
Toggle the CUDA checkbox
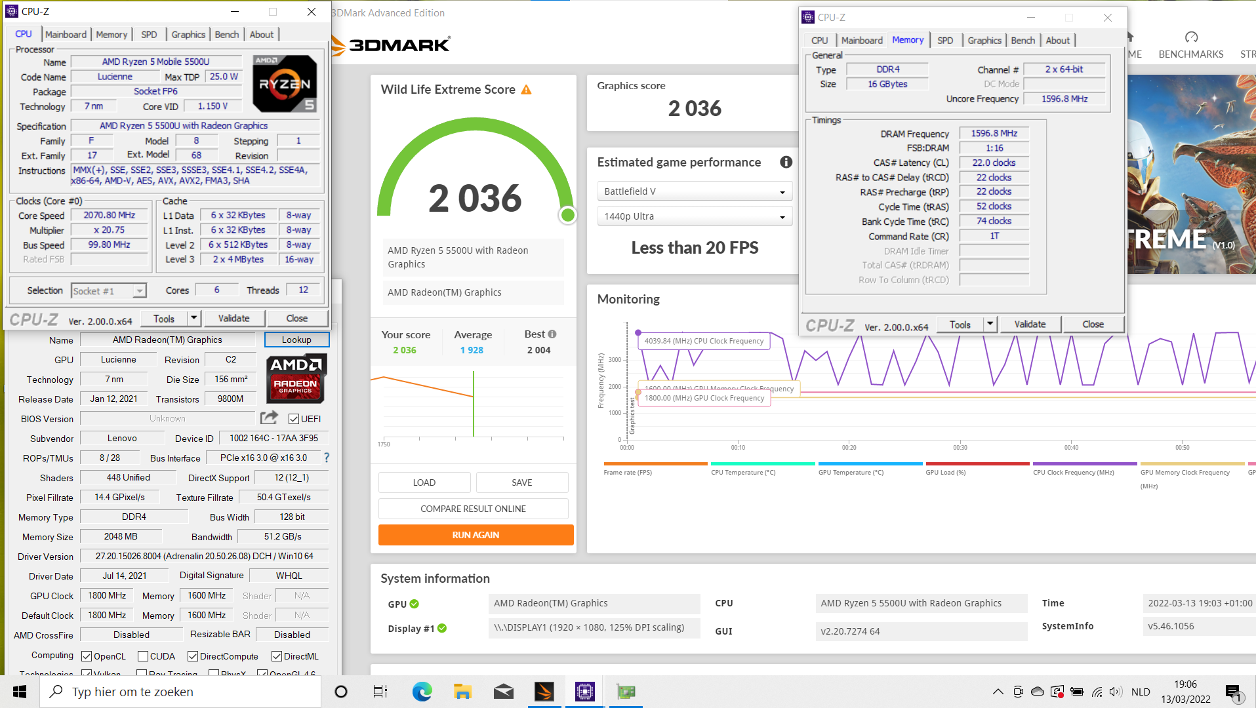pos(143,656)
